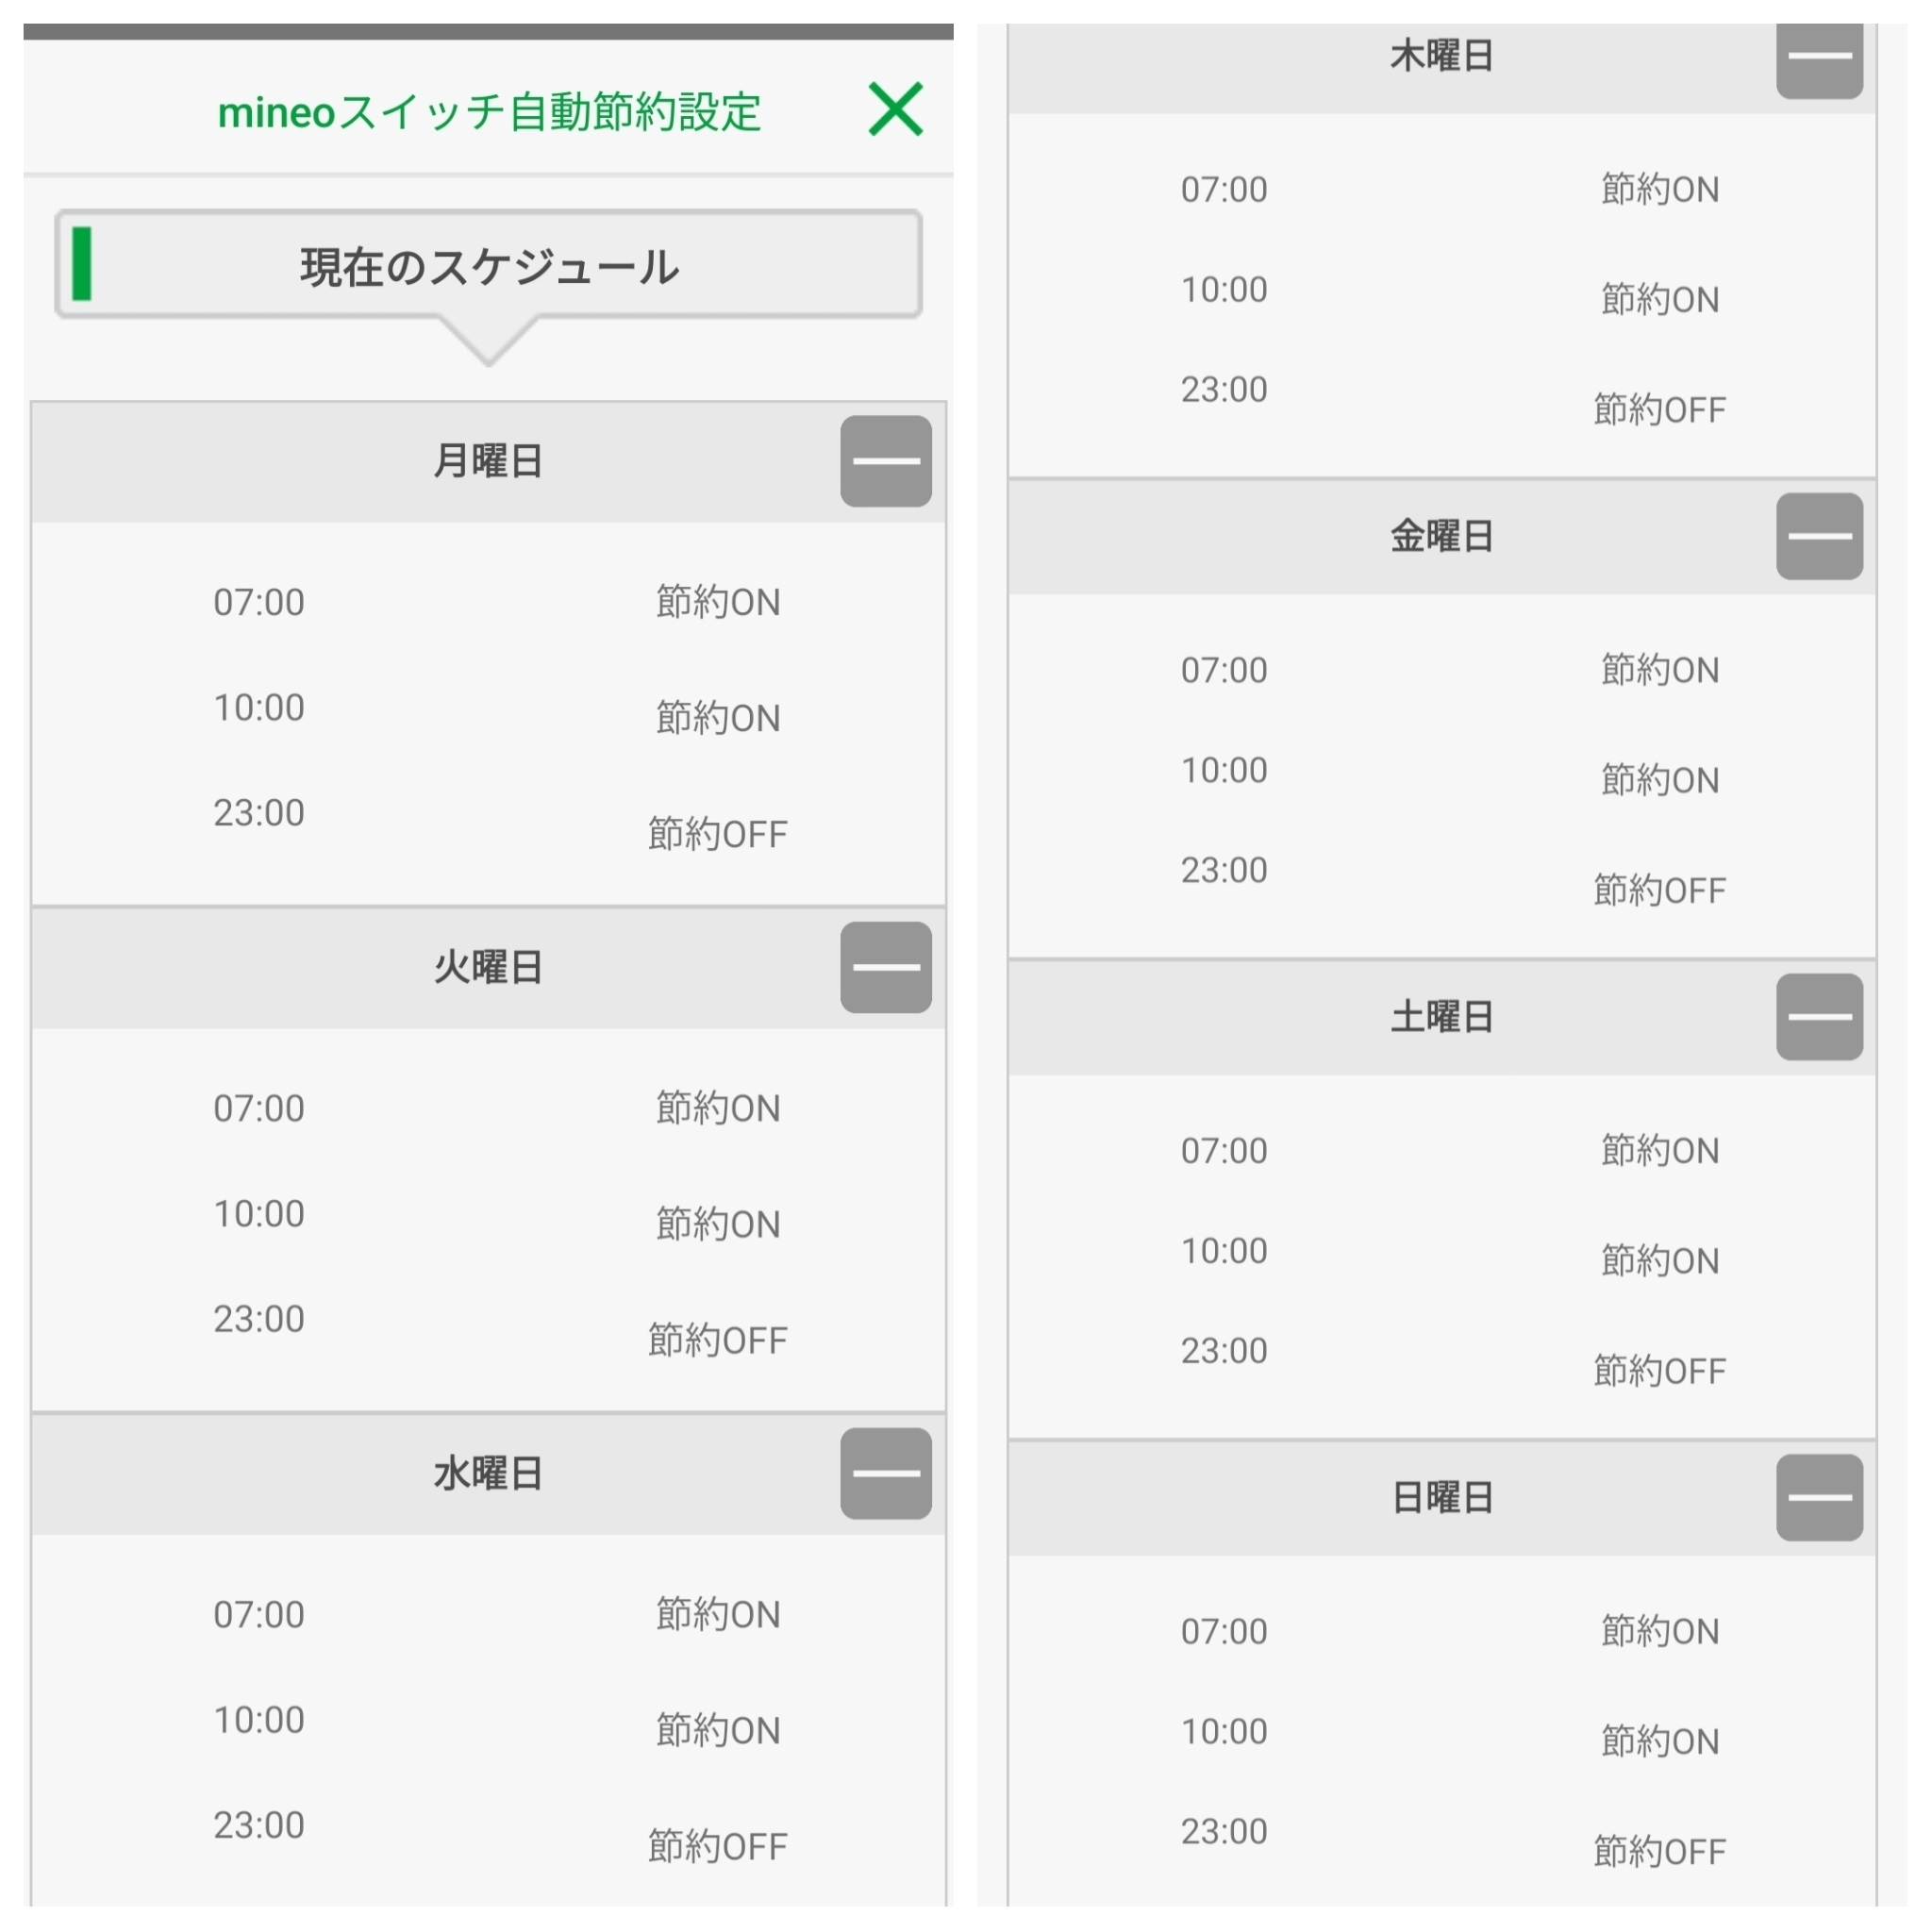Click the 10:00 time under 金曜日
This screenshot has height=1932, width=1932.
point(1223,770)
